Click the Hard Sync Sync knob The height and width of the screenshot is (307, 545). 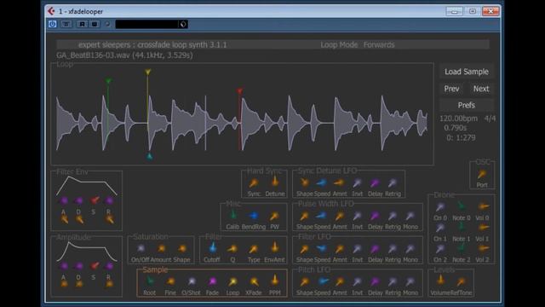(254, 182)
